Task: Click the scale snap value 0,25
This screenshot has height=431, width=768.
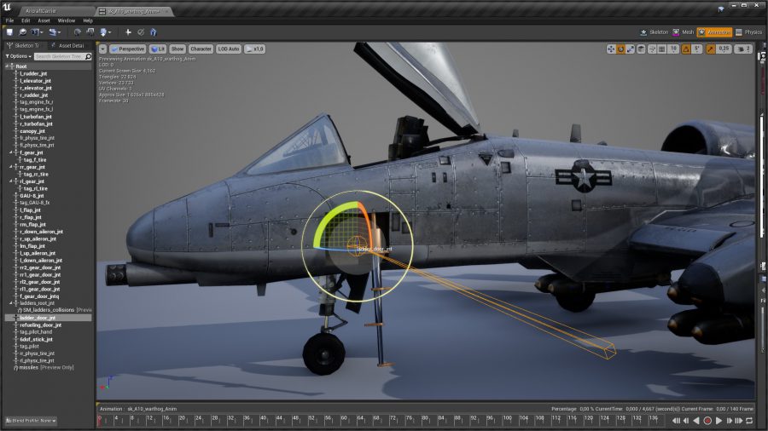Action: point(724,49)
